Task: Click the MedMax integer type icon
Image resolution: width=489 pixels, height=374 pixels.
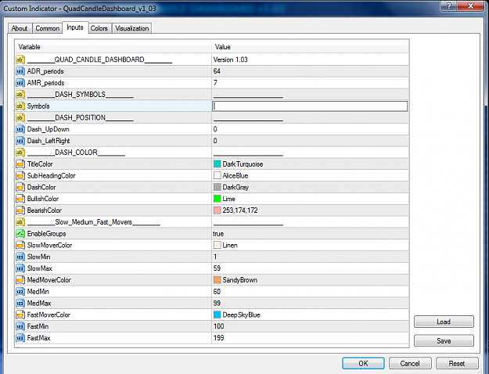Action: point(20,304)
